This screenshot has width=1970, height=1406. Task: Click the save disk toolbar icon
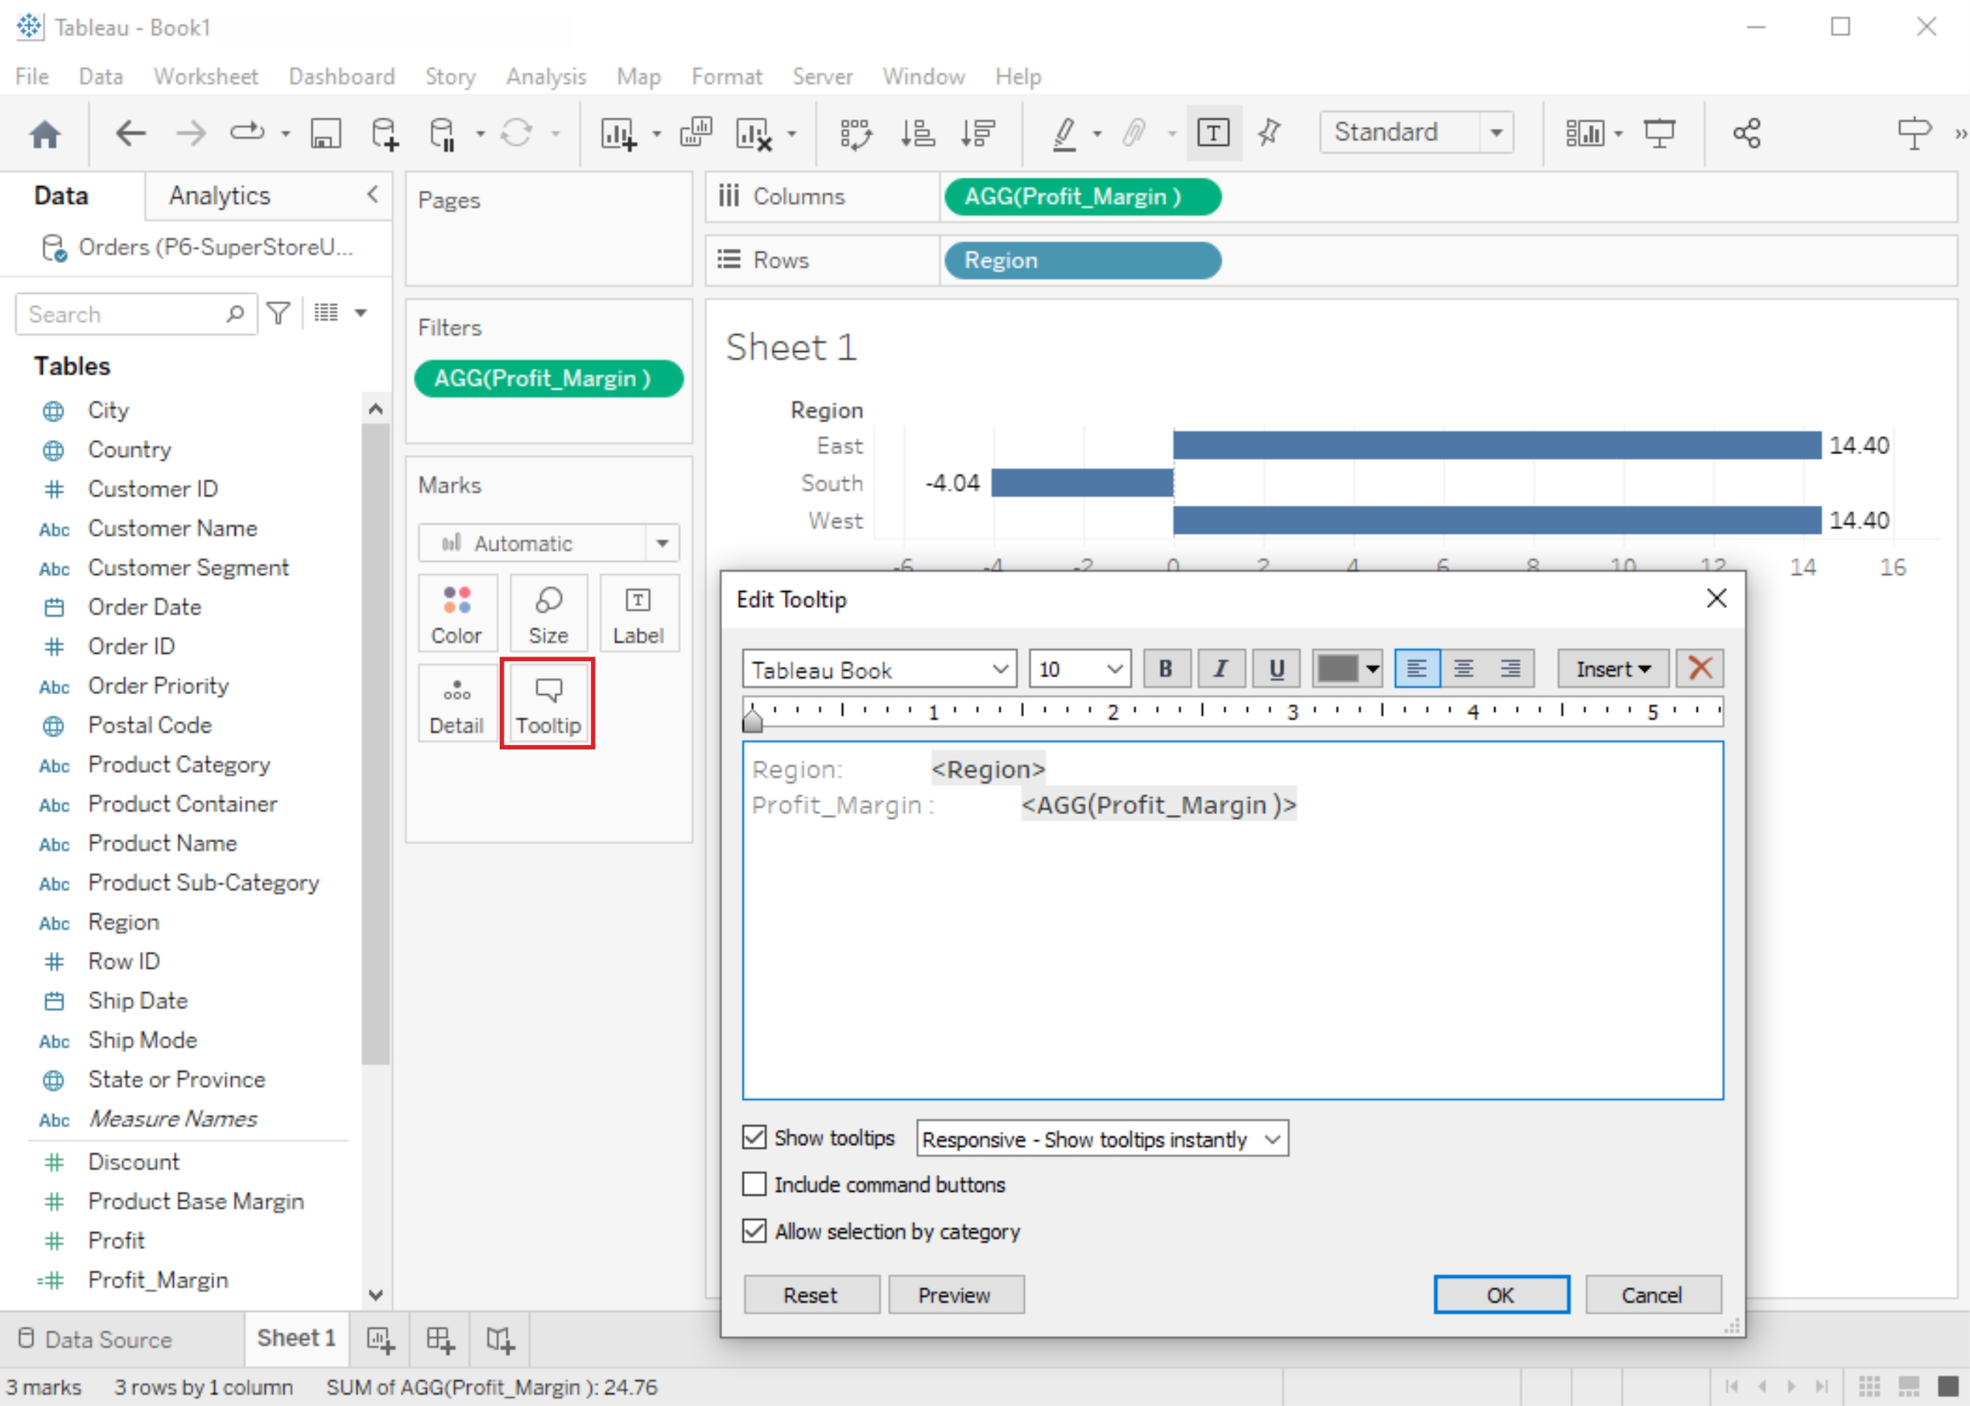coord(325,133)
